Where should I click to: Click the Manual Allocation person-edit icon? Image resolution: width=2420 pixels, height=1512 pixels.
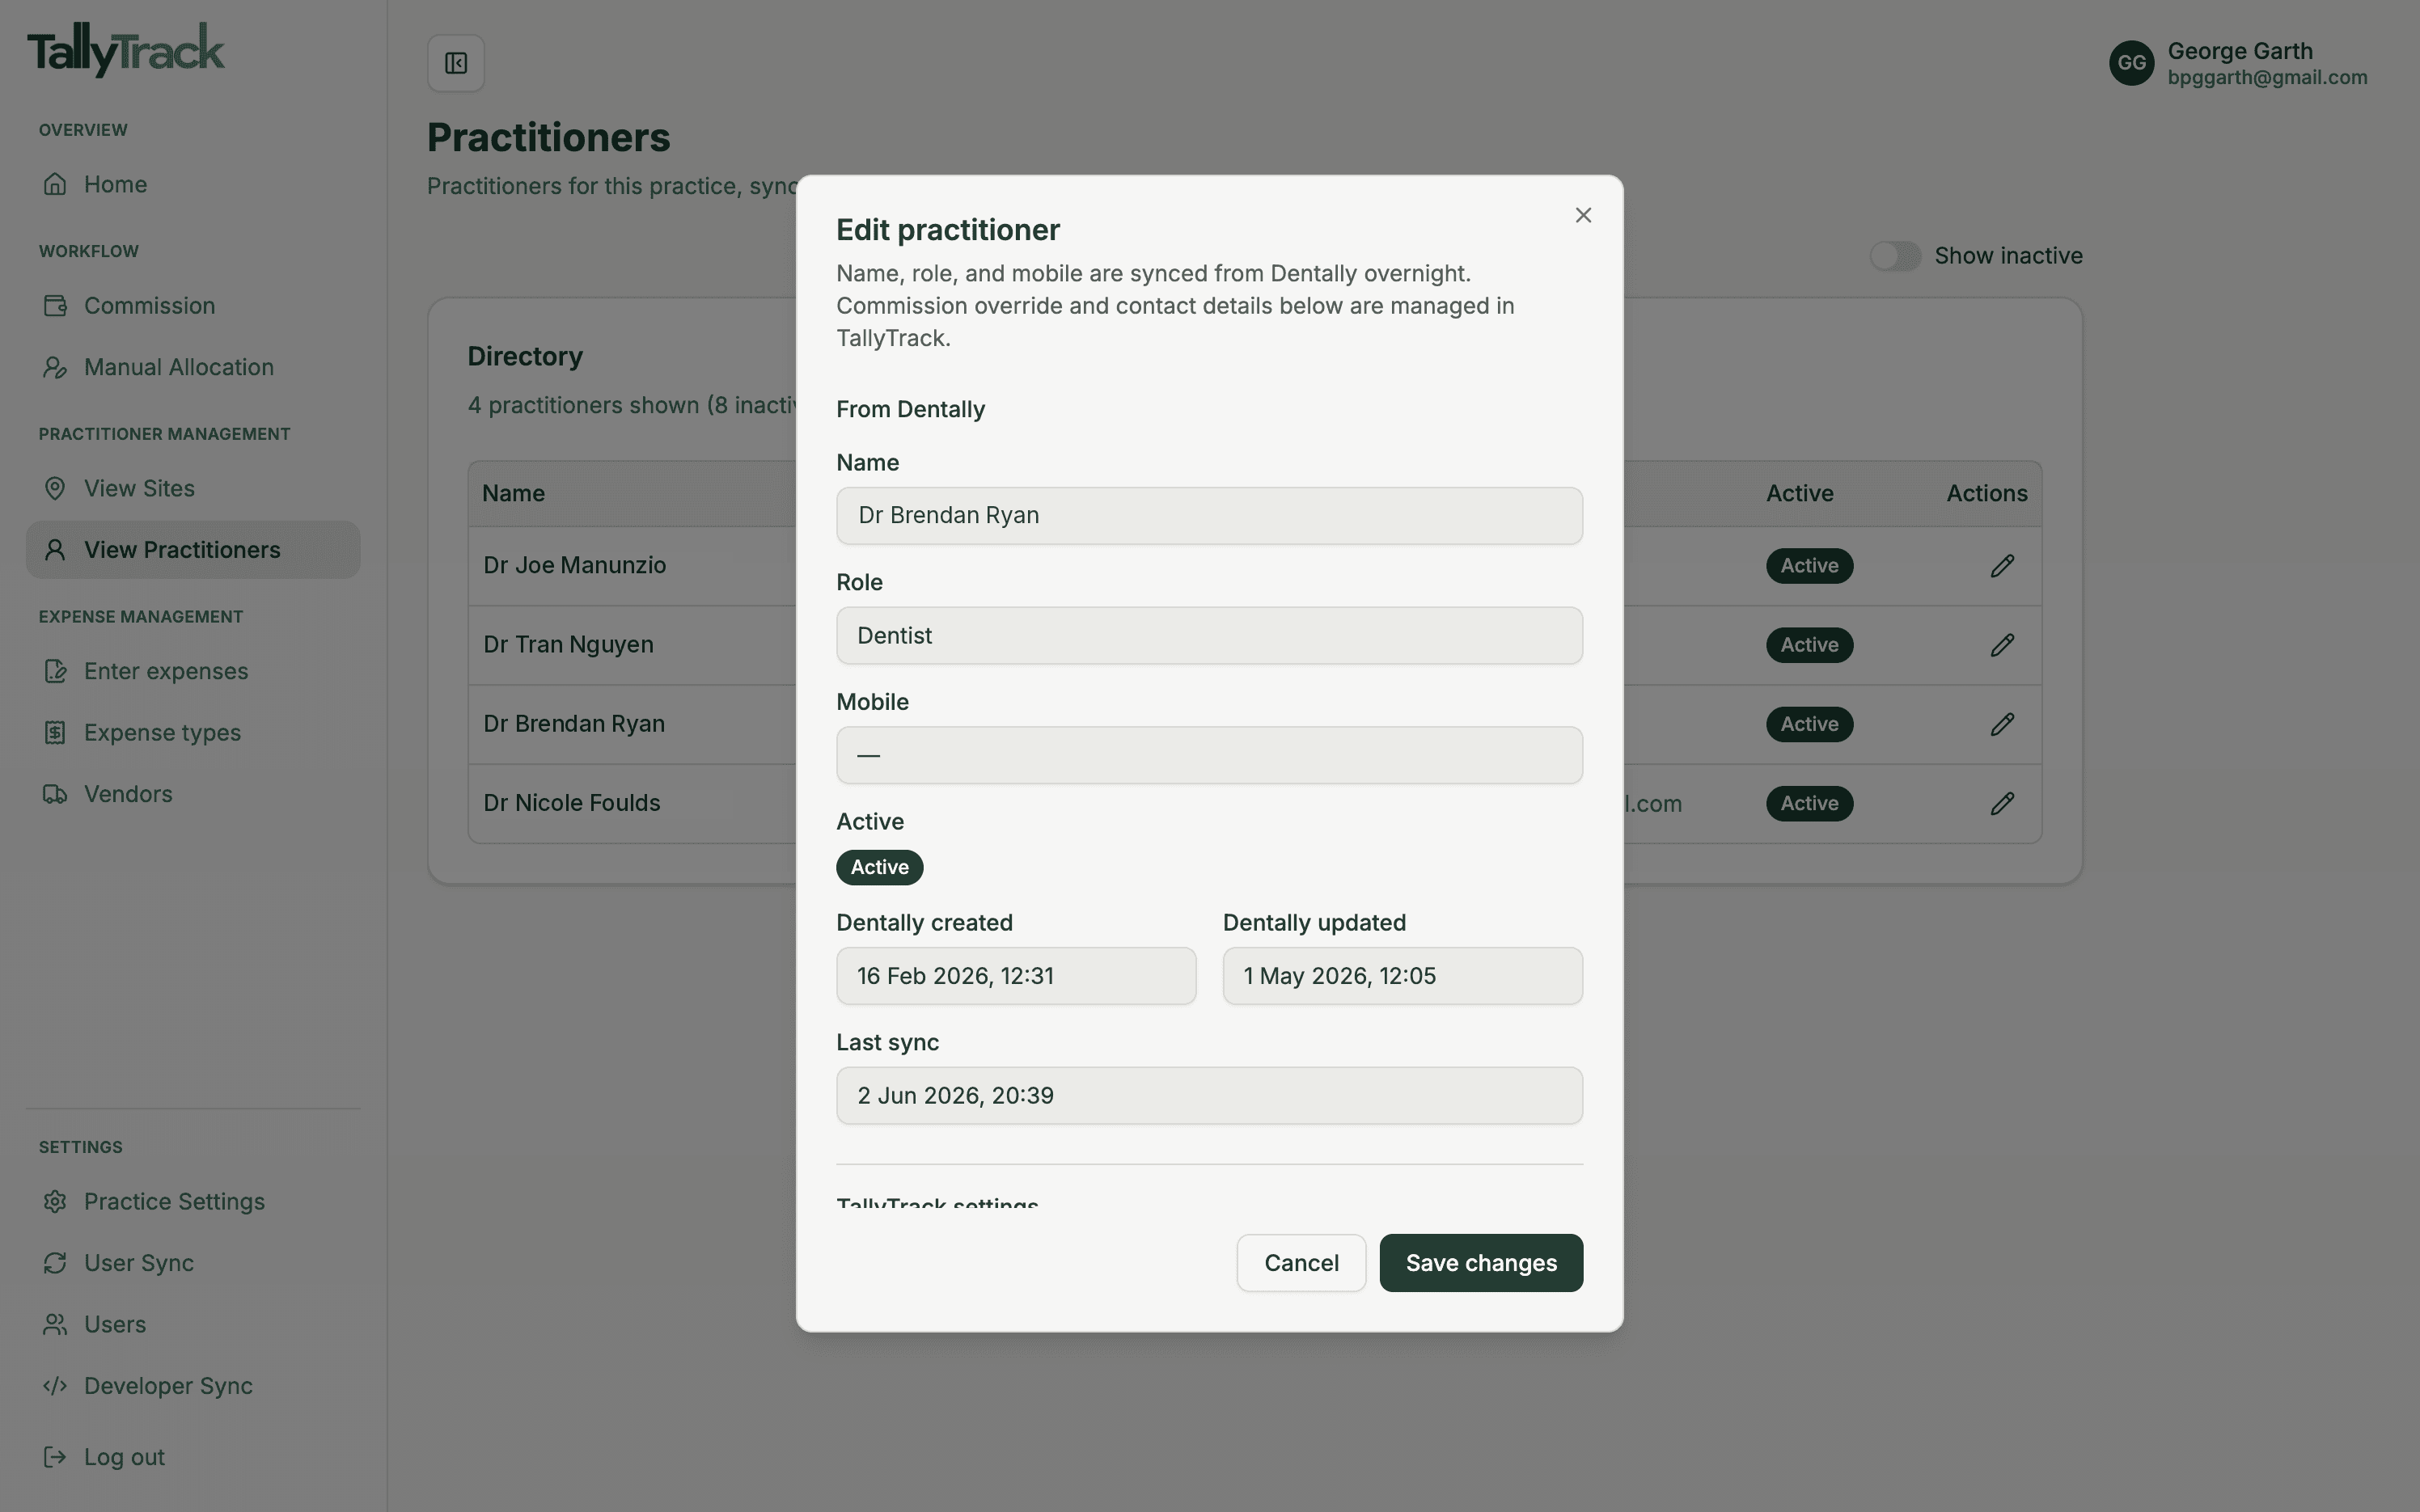pos(55,367)
